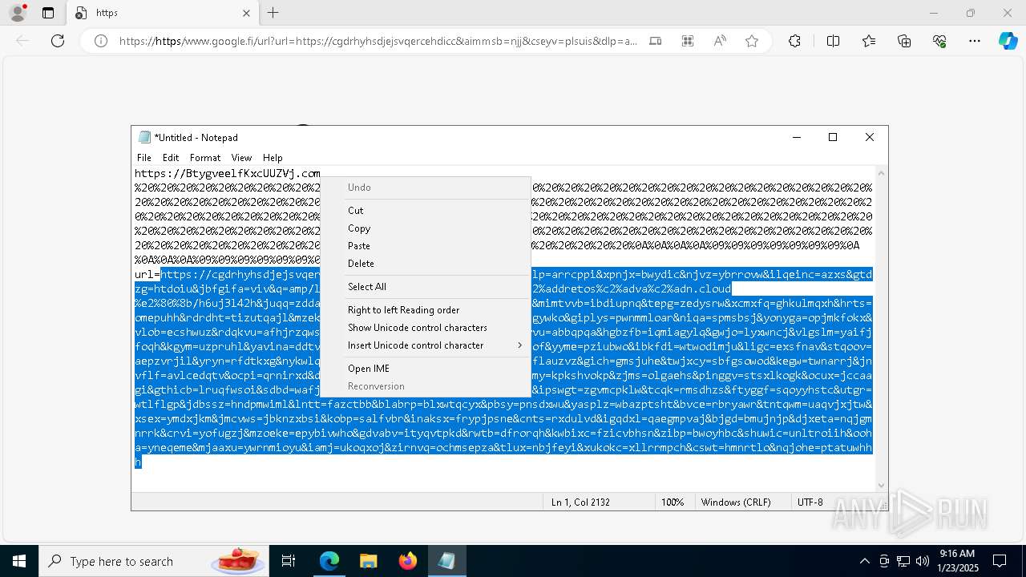Open Browser essentials heart icon
1026x577 pixels.
(x=939, y=41)
